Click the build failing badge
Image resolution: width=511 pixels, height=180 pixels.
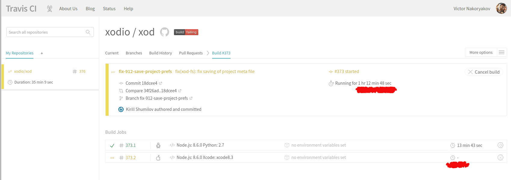tap(186, 32)
